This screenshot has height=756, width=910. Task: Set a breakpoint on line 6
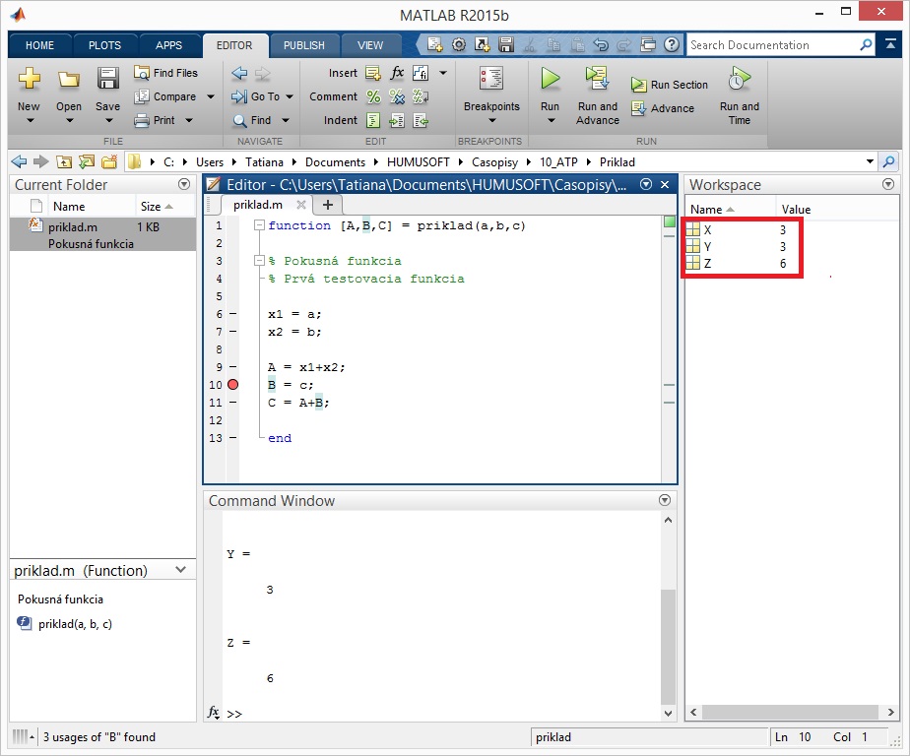point(232,314)
